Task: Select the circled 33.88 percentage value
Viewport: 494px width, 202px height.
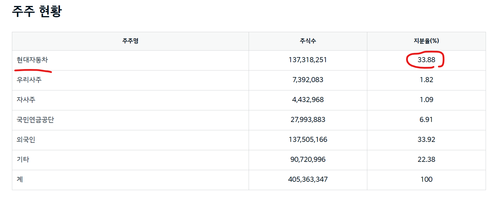Action: (x=426, y=60)
